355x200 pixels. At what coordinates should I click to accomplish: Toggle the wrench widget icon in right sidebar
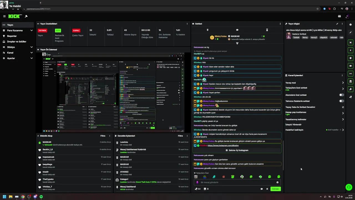(351, 89)
